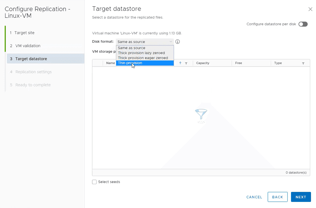Viewport: 316px width, 208px height.
Task: Select the Target datastore step
Action: pos(31,59)
